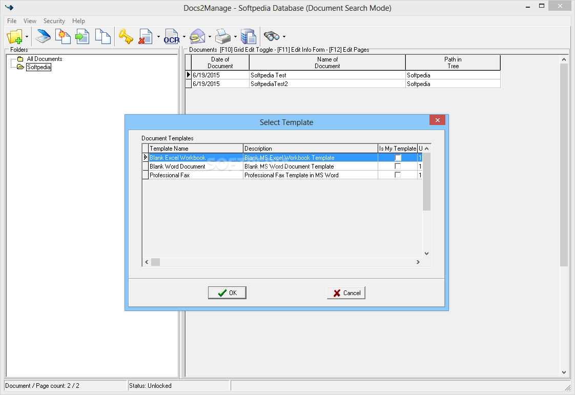Click row selector for Blank Excel Workbook row

[145, 157]
